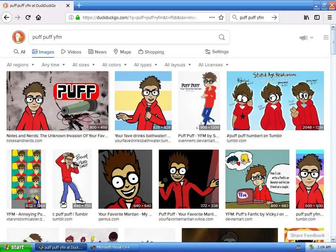Open #puff puff humbert on Tumblr link
336x252 pixels.
tap(254, 136)
